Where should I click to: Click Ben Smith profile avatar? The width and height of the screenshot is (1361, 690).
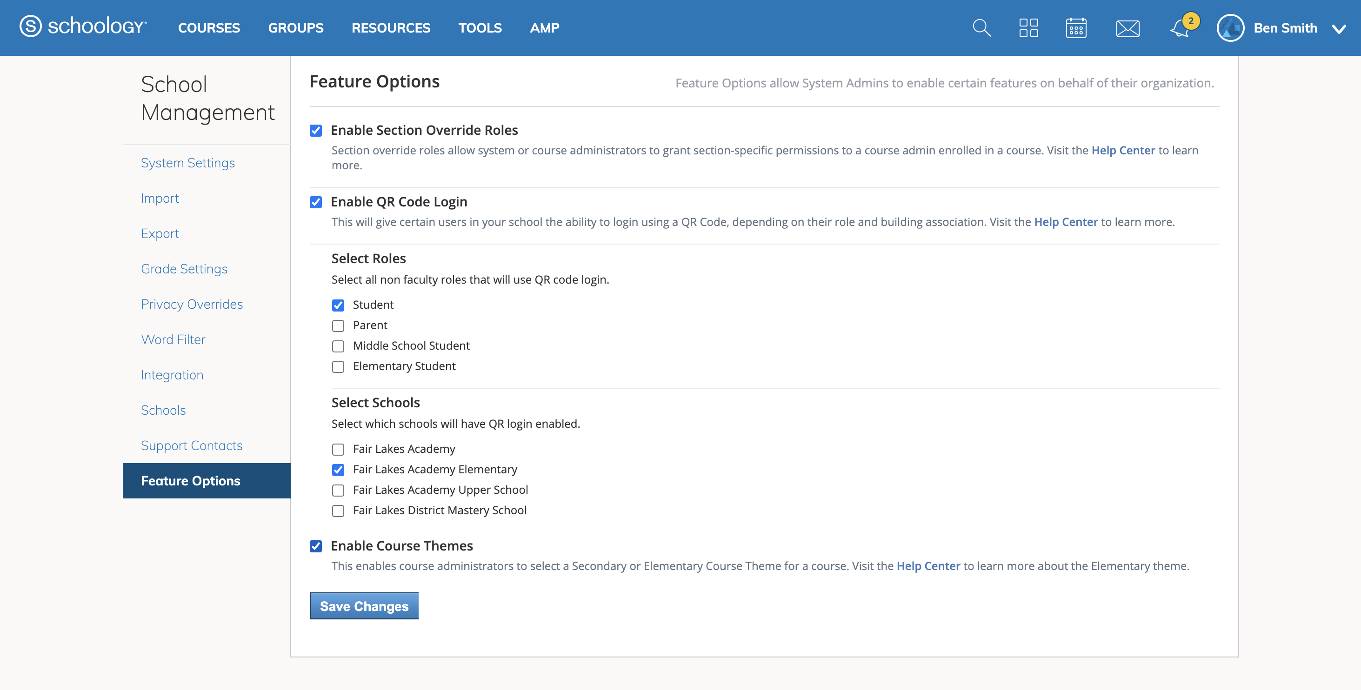[1230, 28]
